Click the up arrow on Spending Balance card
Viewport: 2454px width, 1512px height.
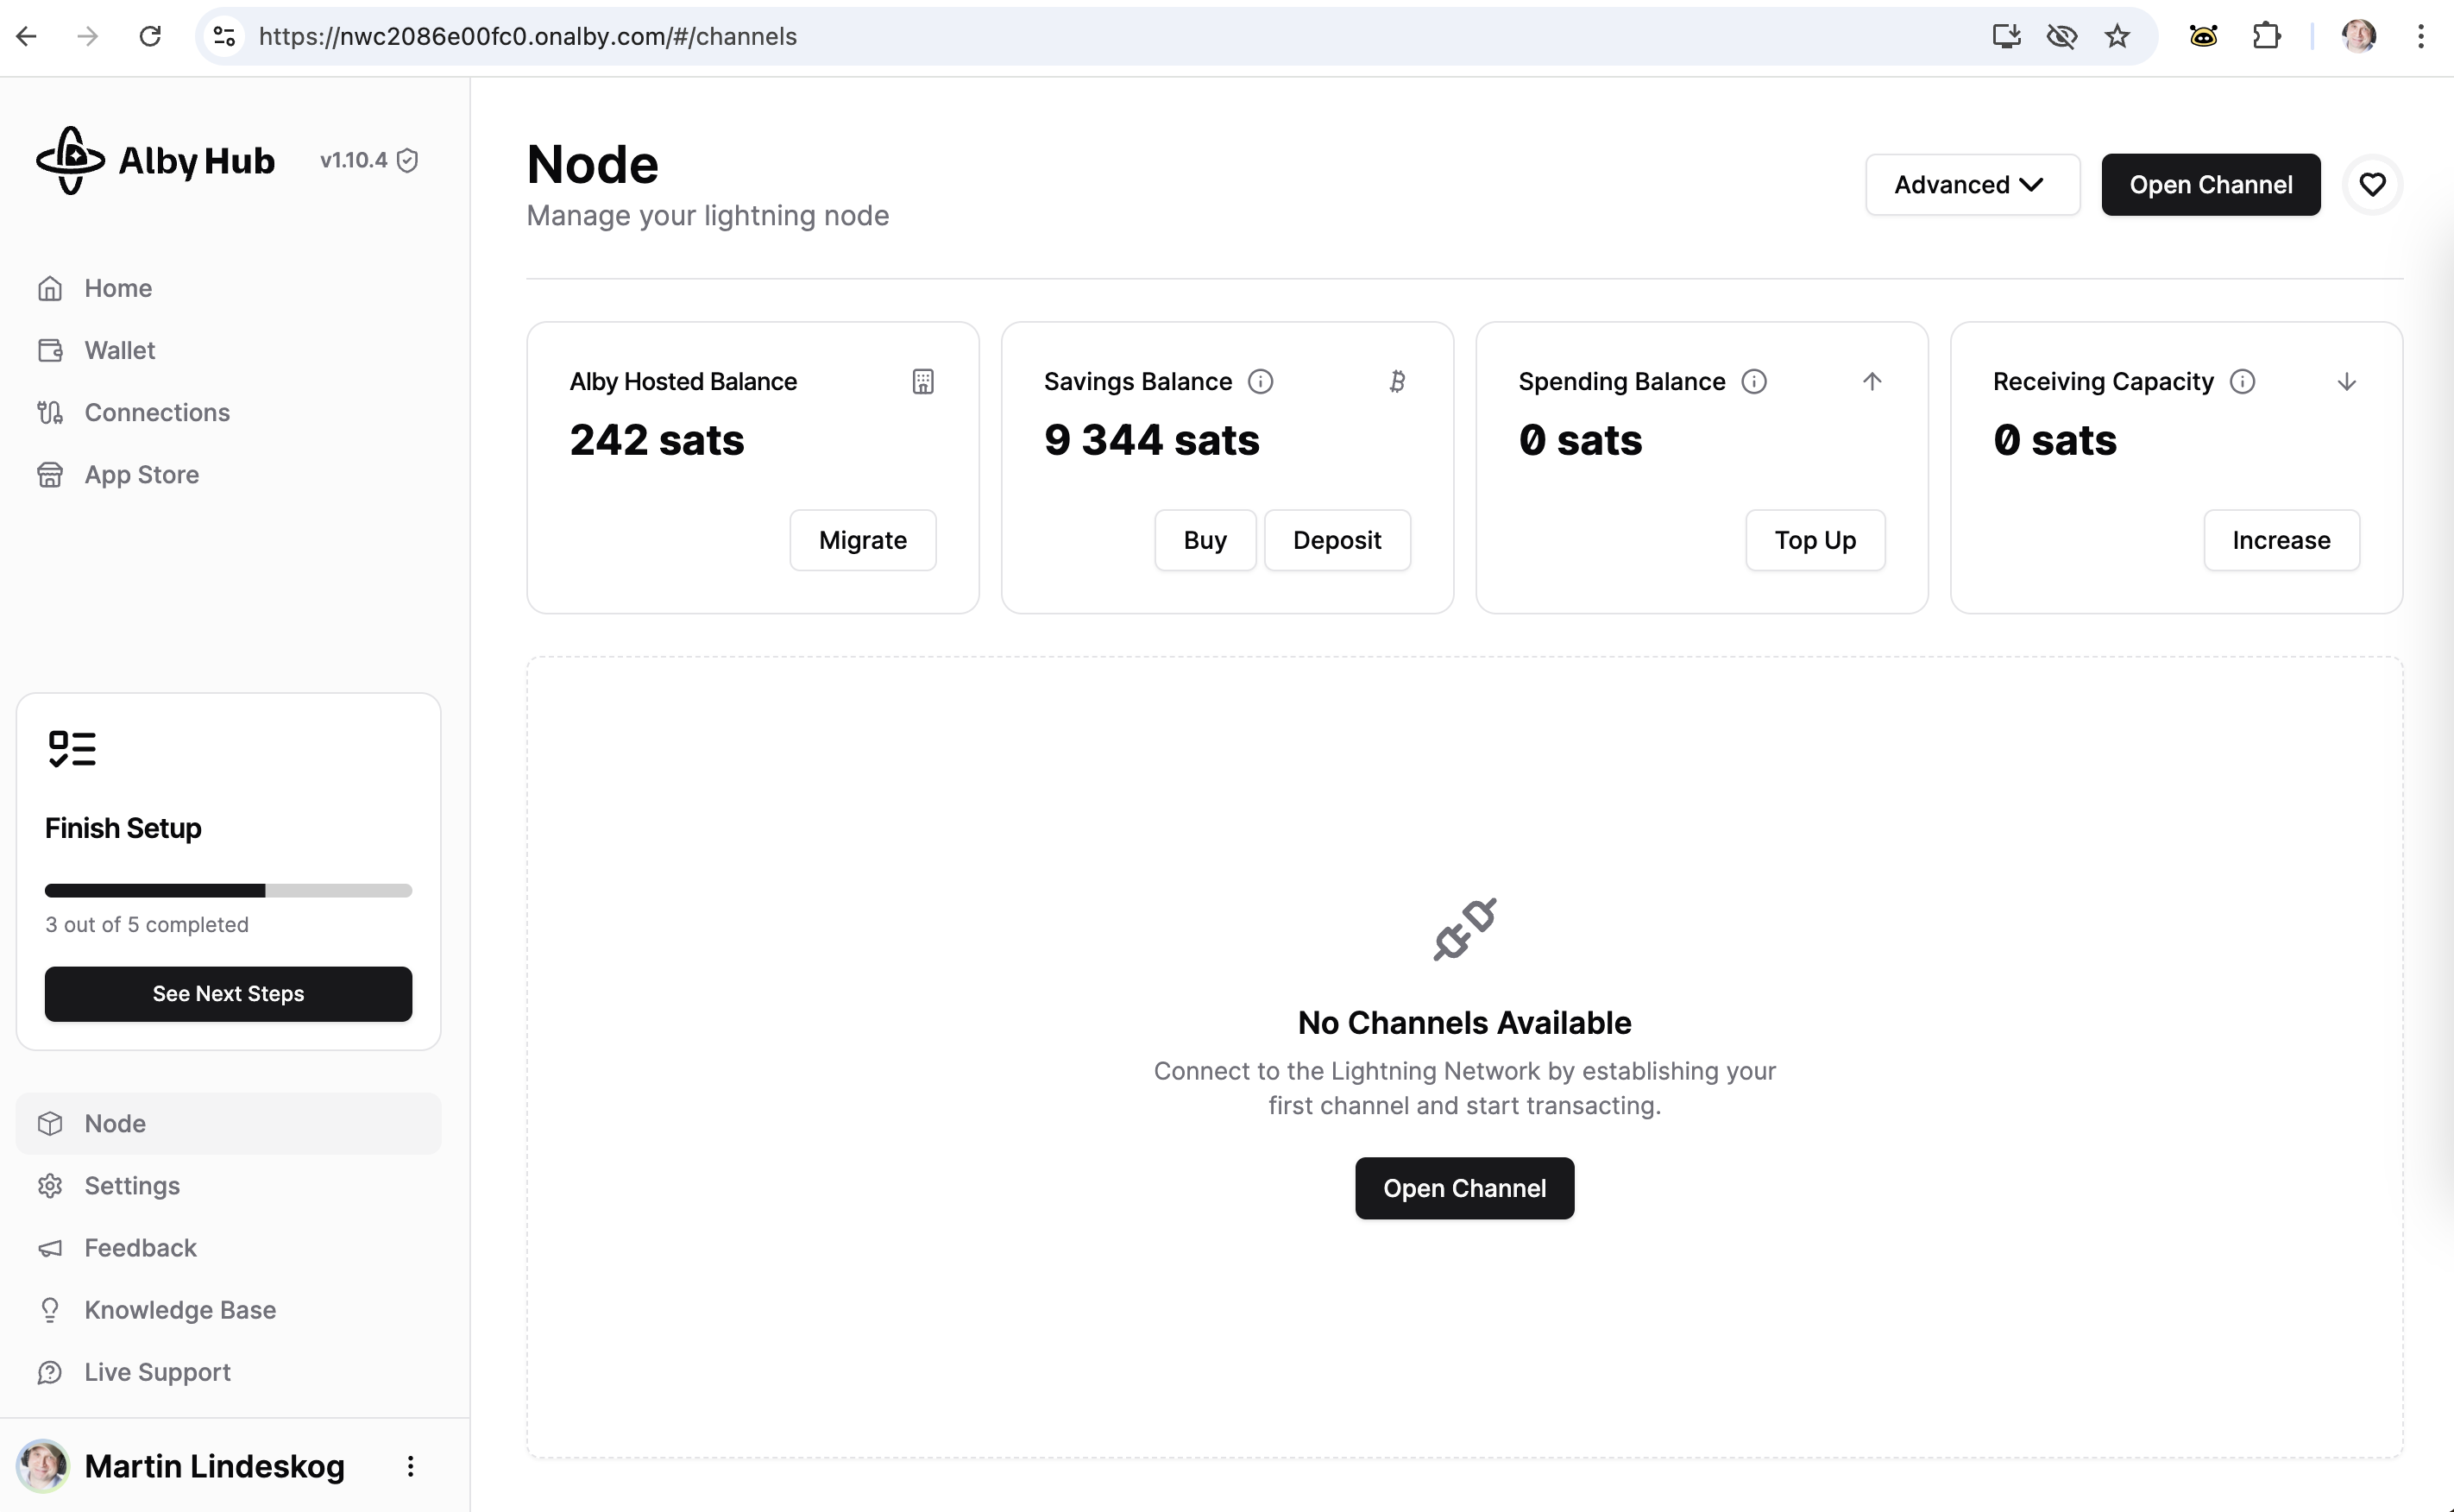pyautogui.click(x=1872, y=381)
